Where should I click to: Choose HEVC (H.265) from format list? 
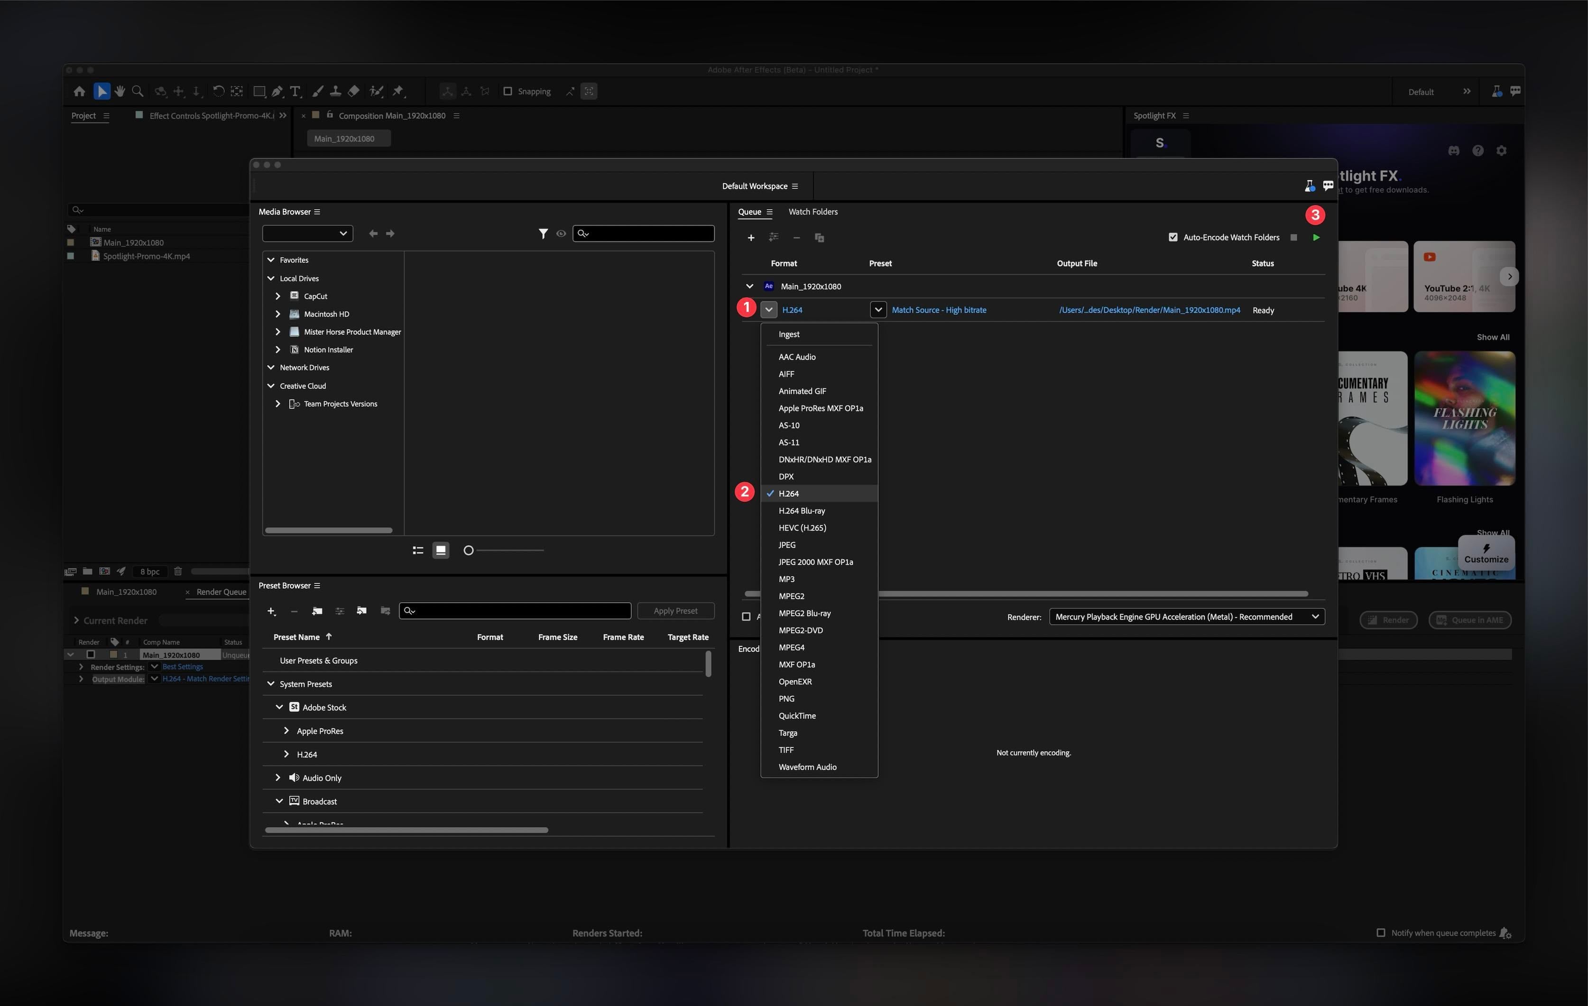tap(802, 528)
